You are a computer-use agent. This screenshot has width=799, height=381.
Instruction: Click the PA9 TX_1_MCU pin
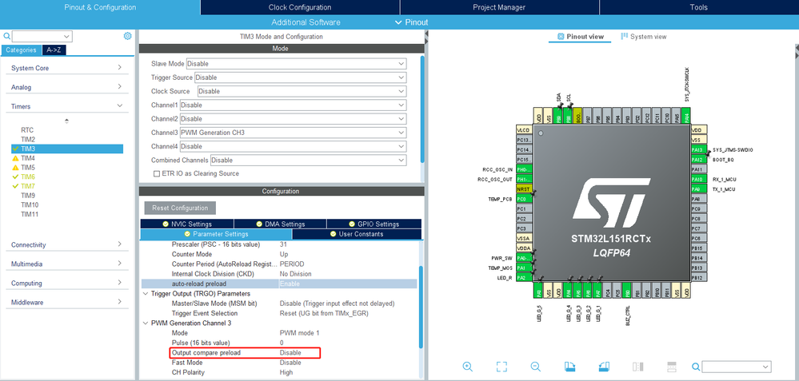[x=698, y=189]
